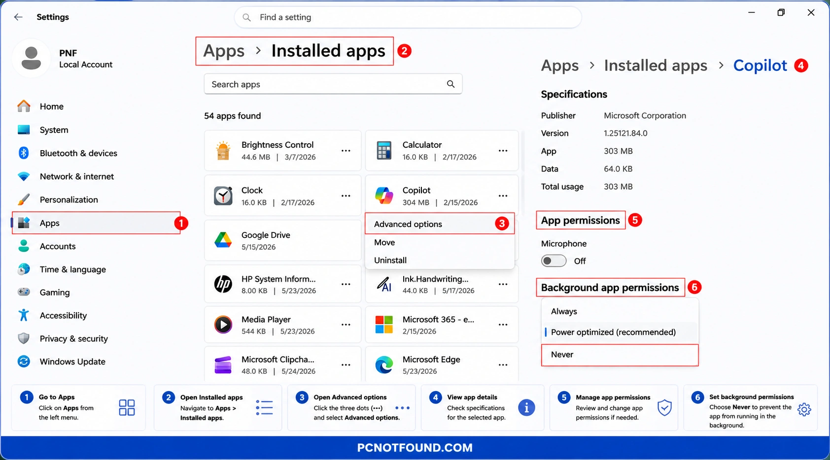Image resolution: width=830 pixels, height=460 pixels.
Task: Open three-dots menu for Microsoft Clipchamp
Action: (x=346, y=365)
